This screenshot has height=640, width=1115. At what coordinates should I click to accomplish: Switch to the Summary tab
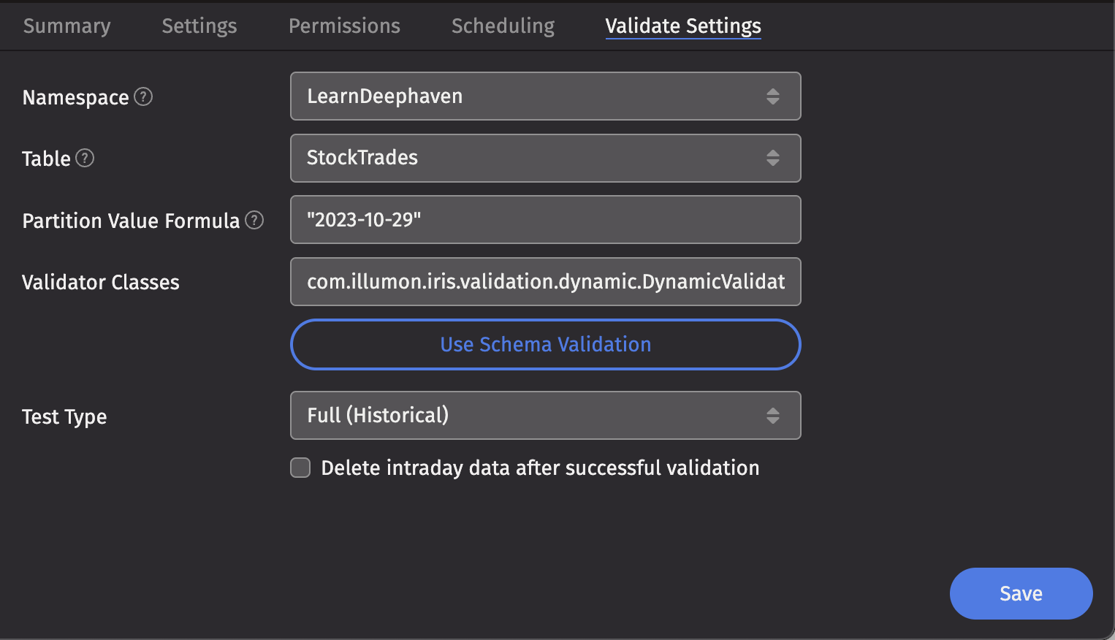pos(67,26)
